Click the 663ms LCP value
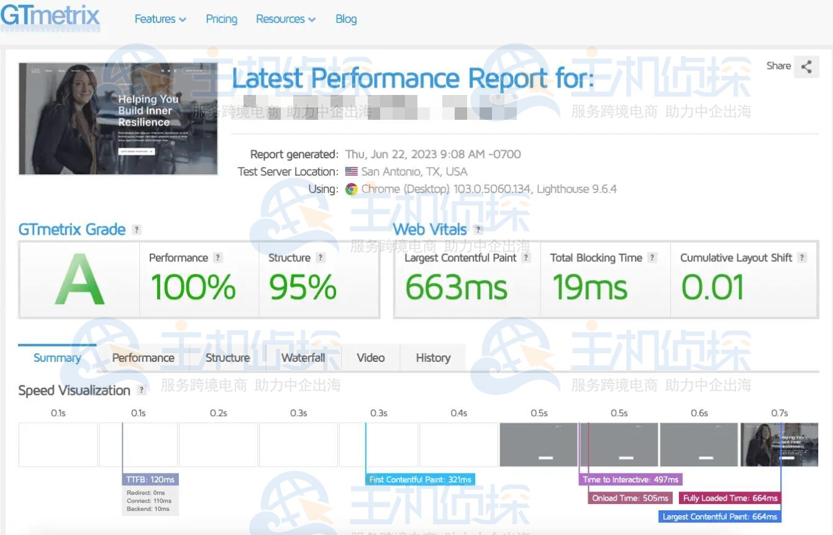Viewport: 833px width, 535px height. pyautogui.click(x=456, y=287)
